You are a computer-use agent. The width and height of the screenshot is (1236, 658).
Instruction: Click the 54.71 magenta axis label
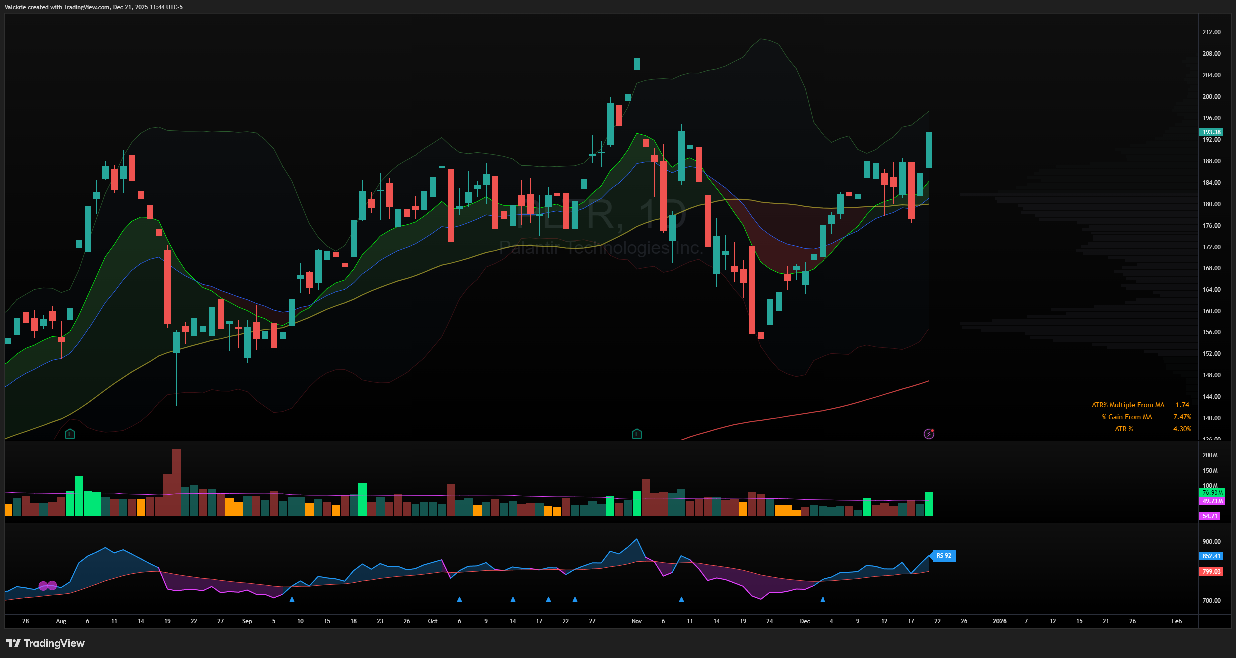[x=1209, y=516]
